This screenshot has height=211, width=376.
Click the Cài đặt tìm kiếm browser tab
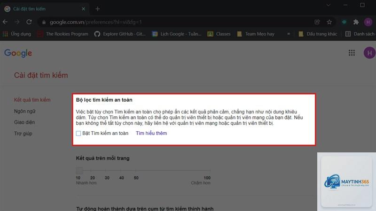[45, 9]
